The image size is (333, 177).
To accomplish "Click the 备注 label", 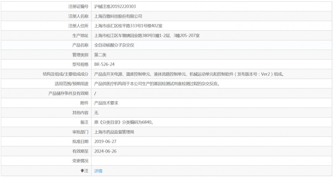I will (84, 122).
